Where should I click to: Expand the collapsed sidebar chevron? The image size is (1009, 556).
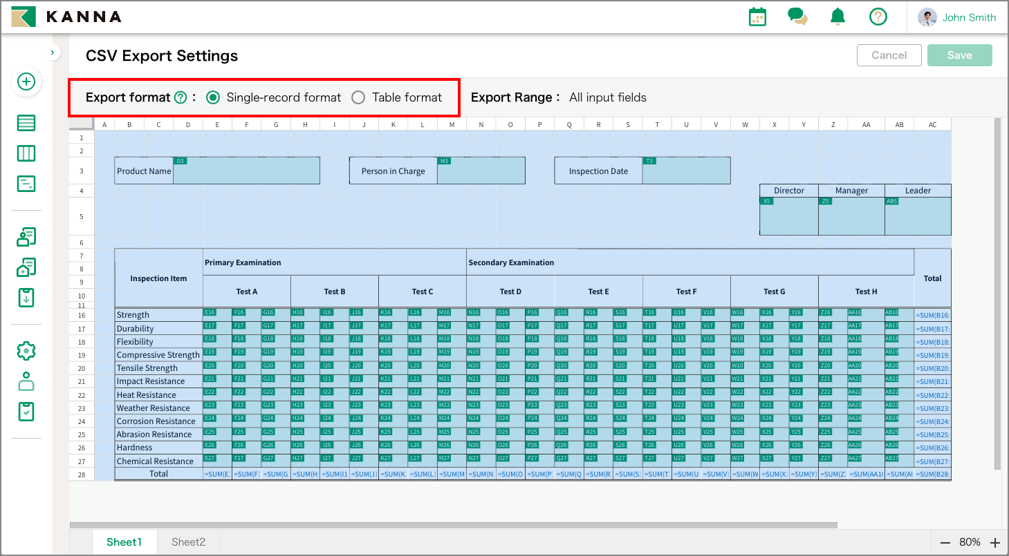point(54,52)
